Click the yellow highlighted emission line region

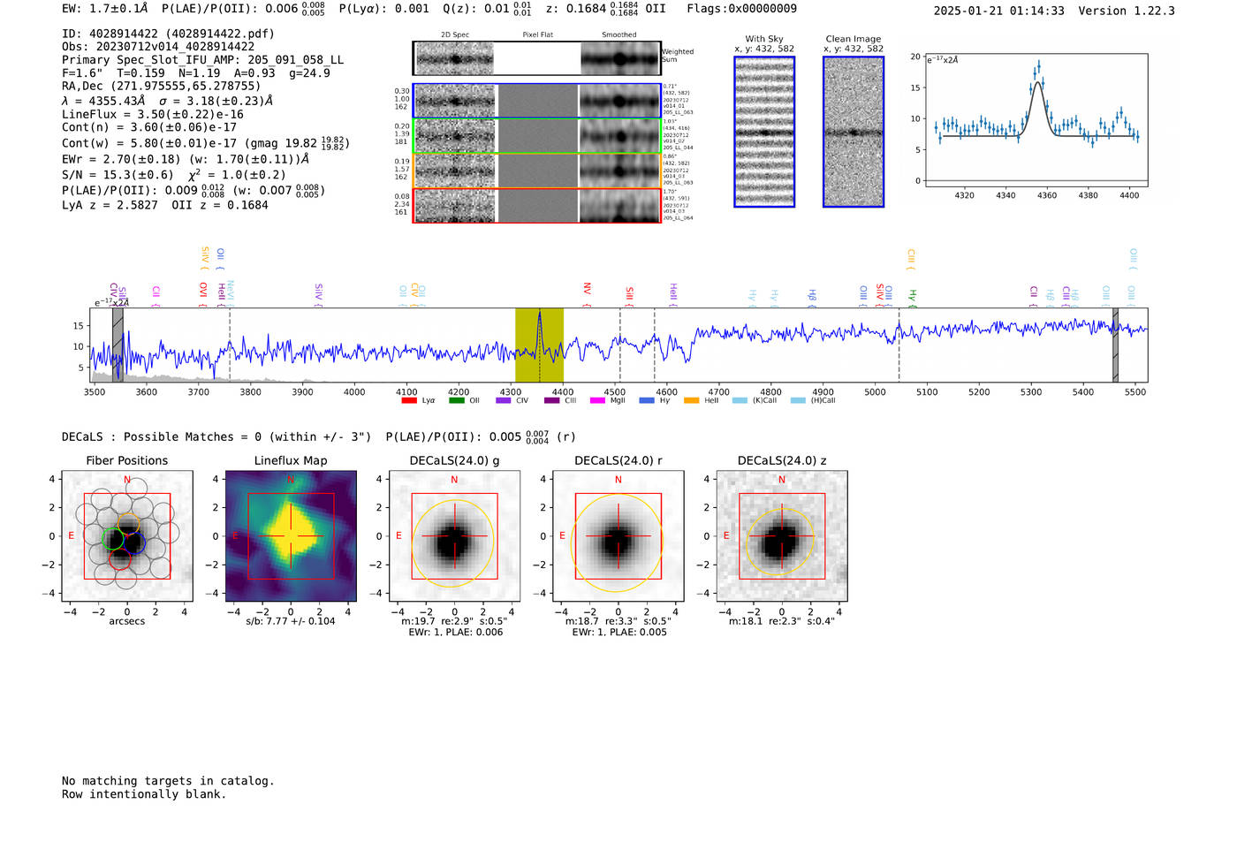tap(539, 345)
